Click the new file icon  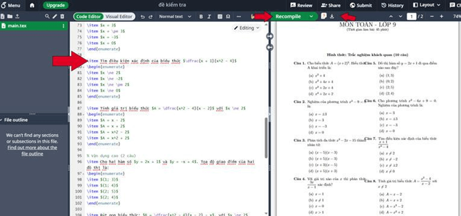click(4, 16)
